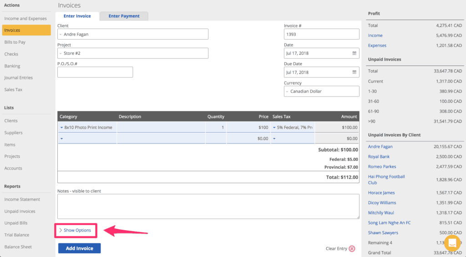Click the Quantity cell showing 1

click(x=216, y=127)
